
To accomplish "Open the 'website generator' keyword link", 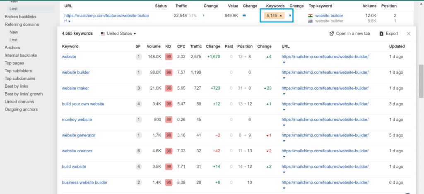I will [78, 135].
